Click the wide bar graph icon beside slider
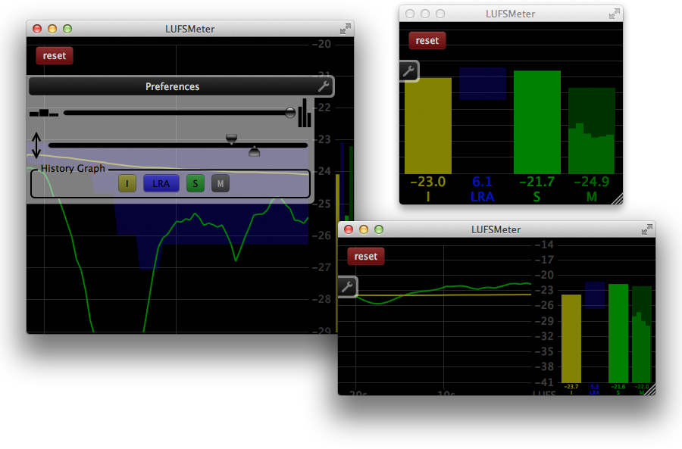Screen dimensions: 682x449 pyautogui.click(x=44, y=113)
